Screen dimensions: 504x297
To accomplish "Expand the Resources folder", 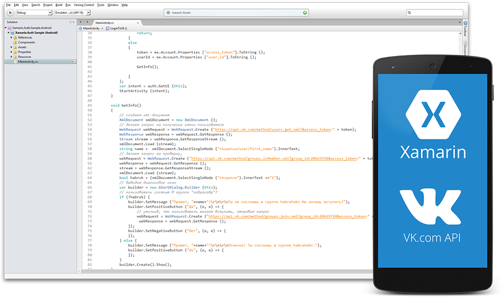I will coord(11,56).
